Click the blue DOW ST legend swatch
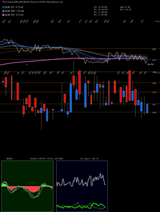 [x=3, y=7]
